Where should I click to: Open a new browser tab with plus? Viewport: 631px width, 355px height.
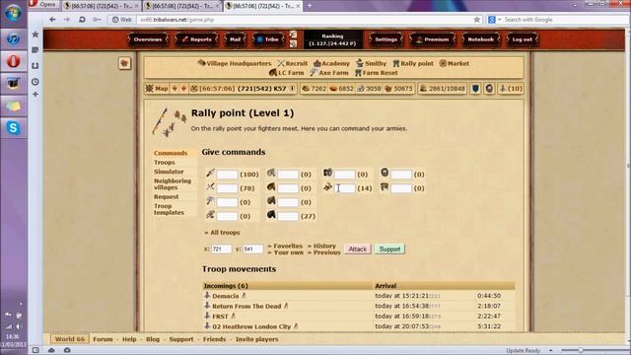click(x=310, y=6)
